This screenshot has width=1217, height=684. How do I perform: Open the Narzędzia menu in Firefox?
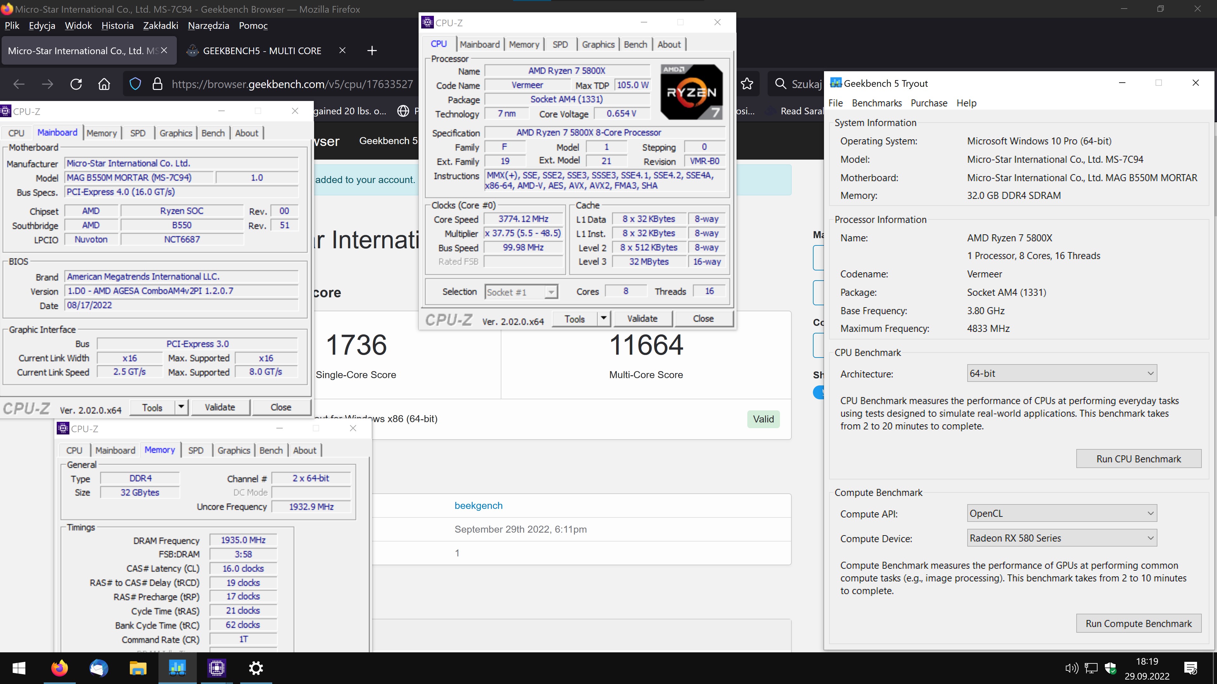208,25
